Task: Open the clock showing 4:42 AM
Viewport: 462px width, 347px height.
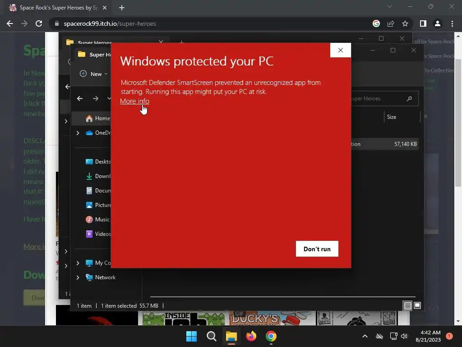Action: pyautogui.click(x=428, y=336)
